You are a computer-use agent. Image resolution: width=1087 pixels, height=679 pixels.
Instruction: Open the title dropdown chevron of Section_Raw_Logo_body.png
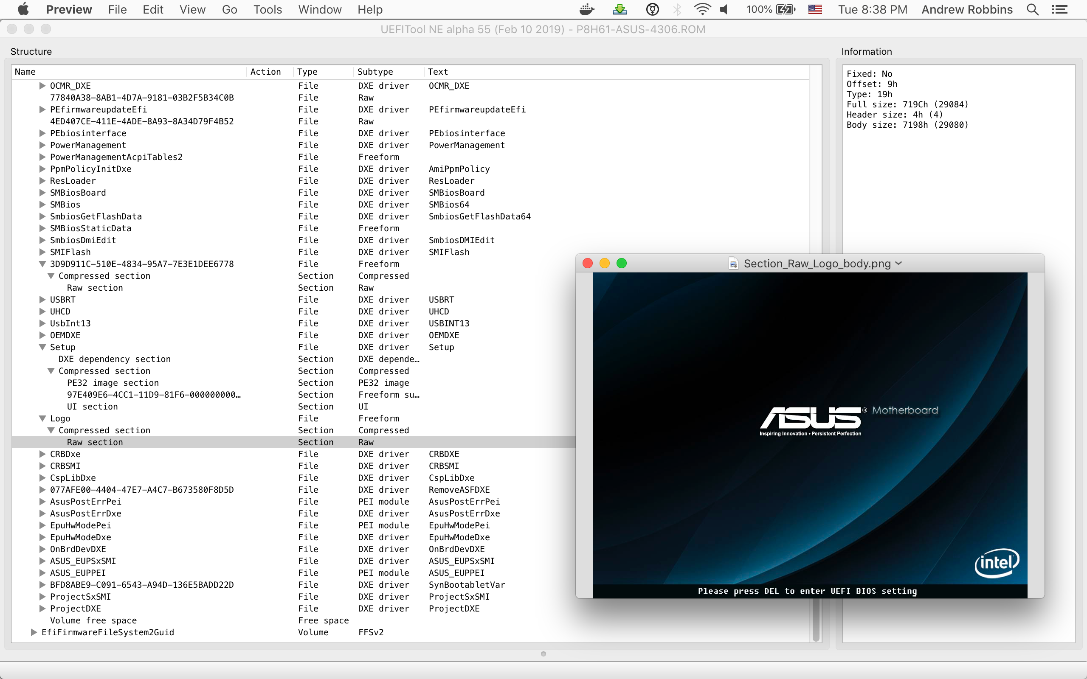[x=898, y=264]
